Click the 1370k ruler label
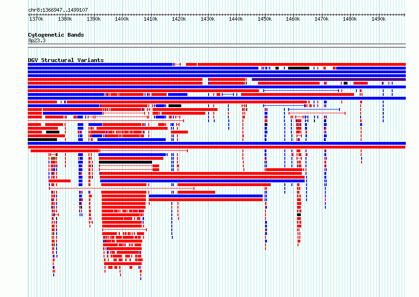Viewport: 419px width, 297px height. point(36,19)
